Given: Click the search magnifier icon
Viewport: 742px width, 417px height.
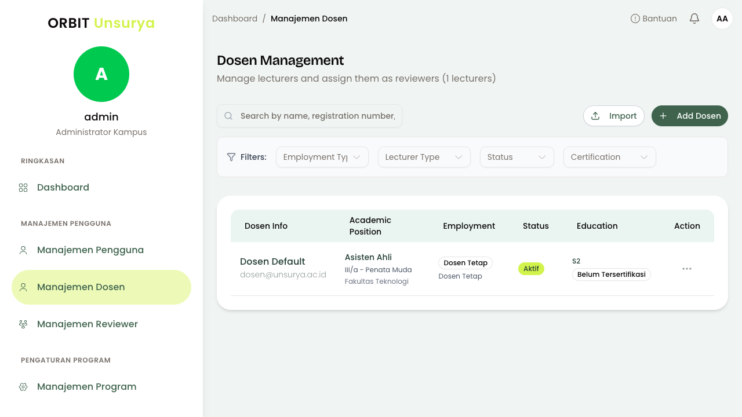Looking at the screenshot, I should coord(228,116).
